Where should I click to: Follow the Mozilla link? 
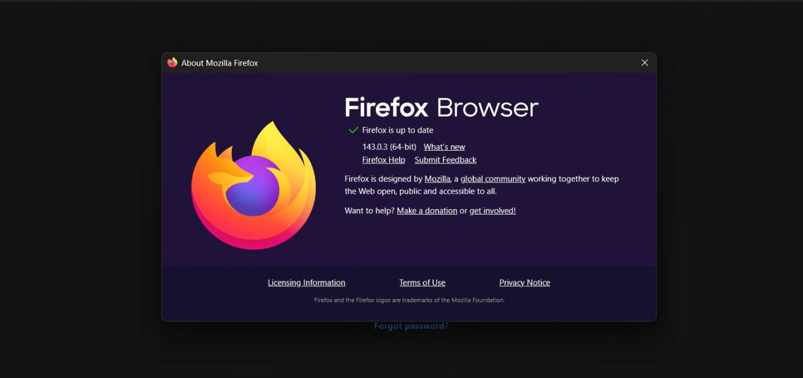(437, 179)
